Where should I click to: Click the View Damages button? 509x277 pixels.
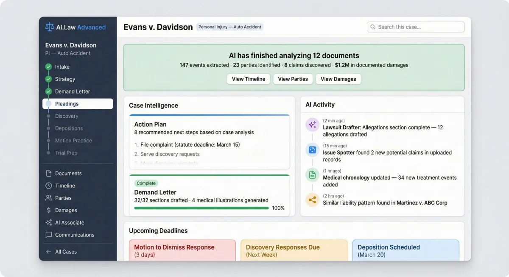point(338,79)
